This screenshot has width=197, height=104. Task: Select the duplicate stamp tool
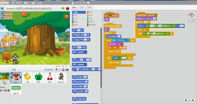pos(72,3)
